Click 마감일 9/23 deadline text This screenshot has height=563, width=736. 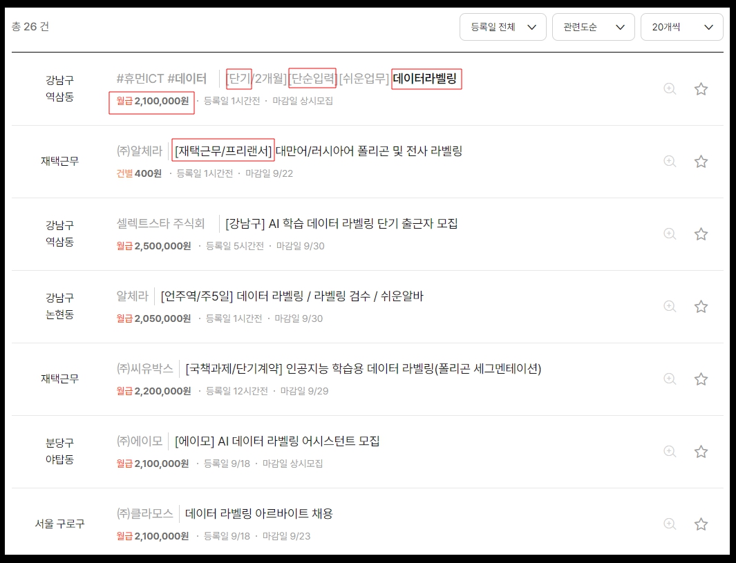tap(286, 536)
